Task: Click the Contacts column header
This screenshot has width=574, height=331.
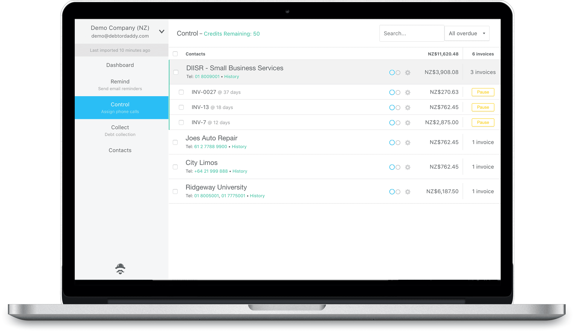Action: click(x=195, y=54)
